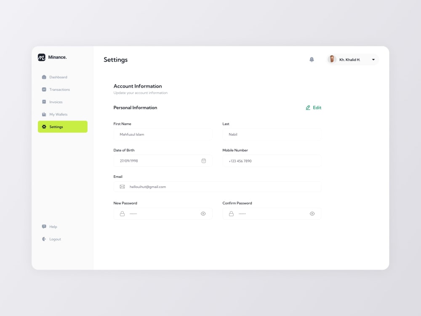Focus the New Password input
Viewport: 421px width, 316px height.
pos(163,214)
